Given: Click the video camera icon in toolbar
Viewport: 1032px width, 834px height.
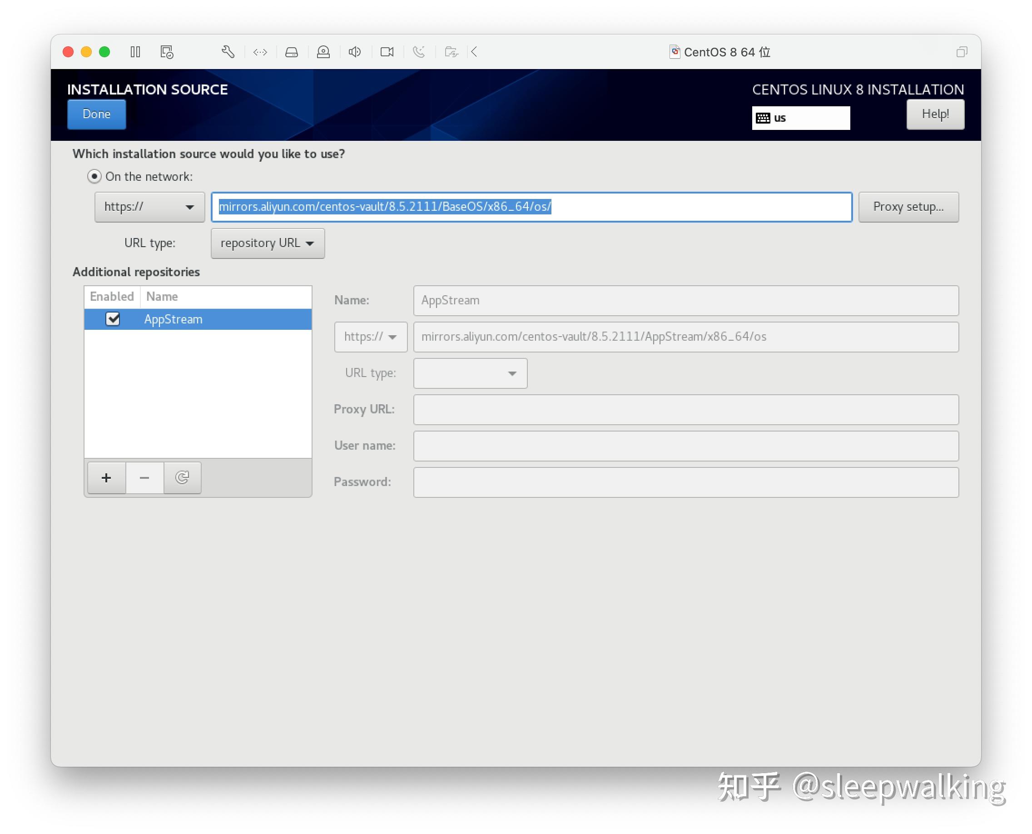Looking at the screenshot, I should (387, 52).
